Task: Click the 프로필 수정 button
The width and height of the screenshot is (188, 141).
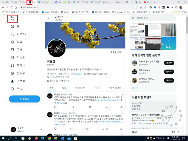Action: click(x=115, y=52)
